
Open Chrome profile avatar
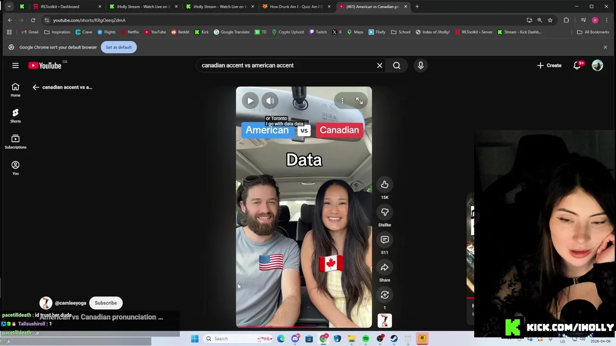(595, 20)
